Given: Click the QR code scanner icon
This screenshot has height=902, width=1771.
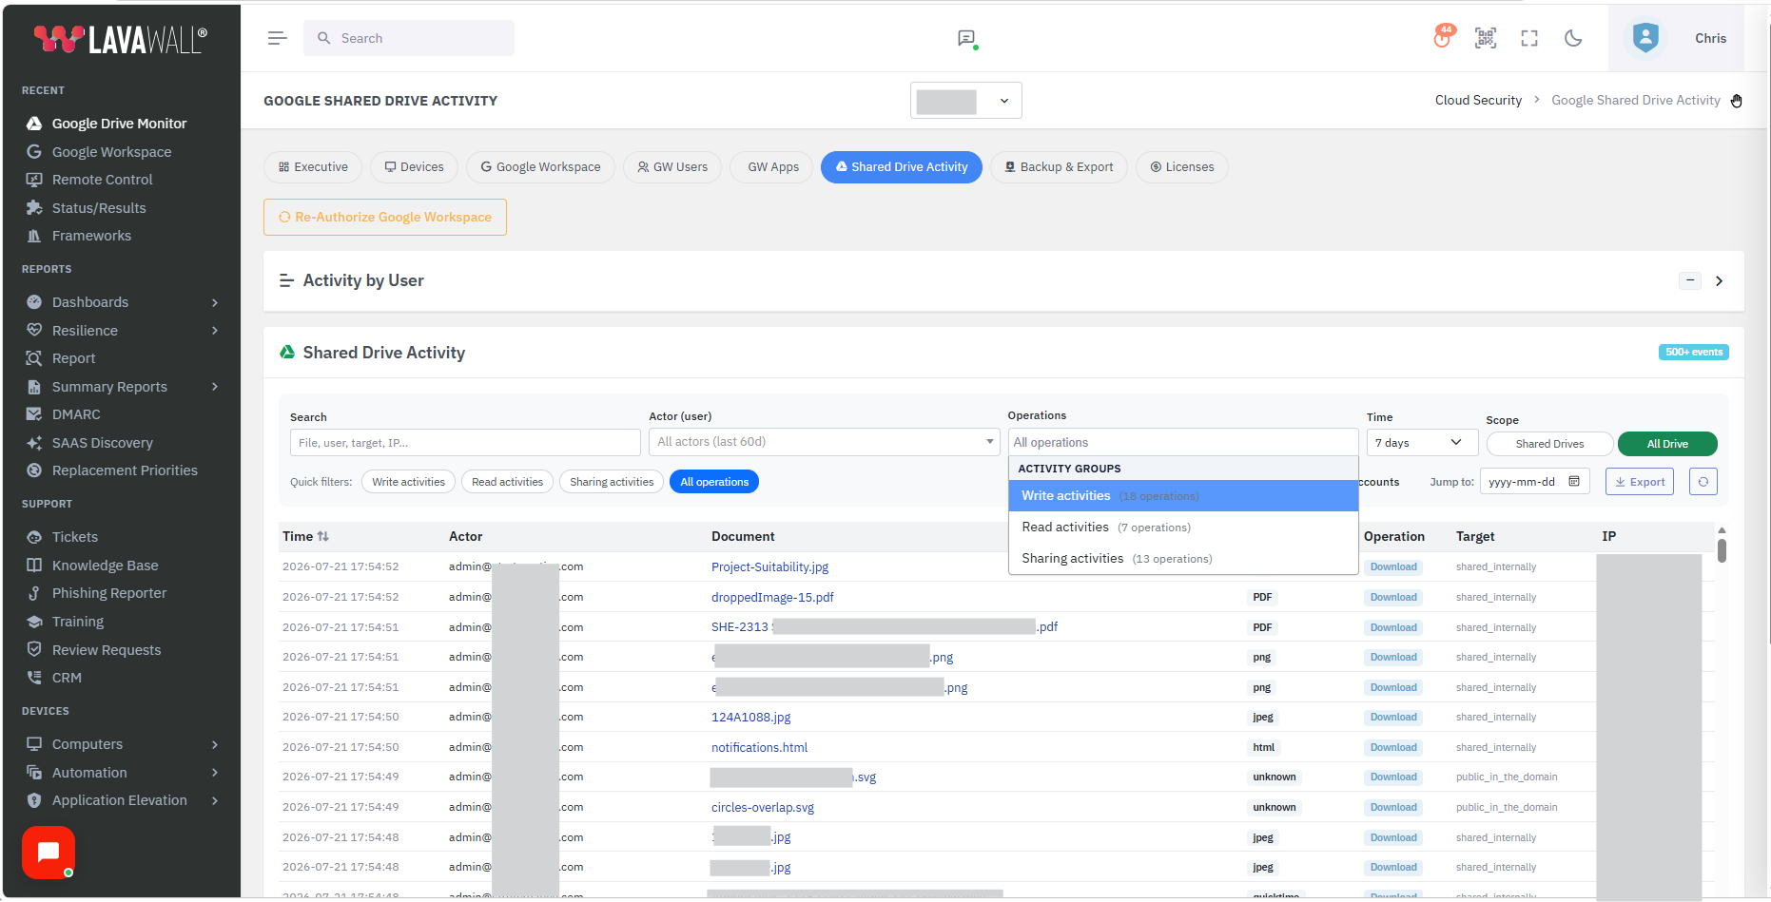Looking at the screenshot, I should pyautogui.click(x=1486, y=38).
